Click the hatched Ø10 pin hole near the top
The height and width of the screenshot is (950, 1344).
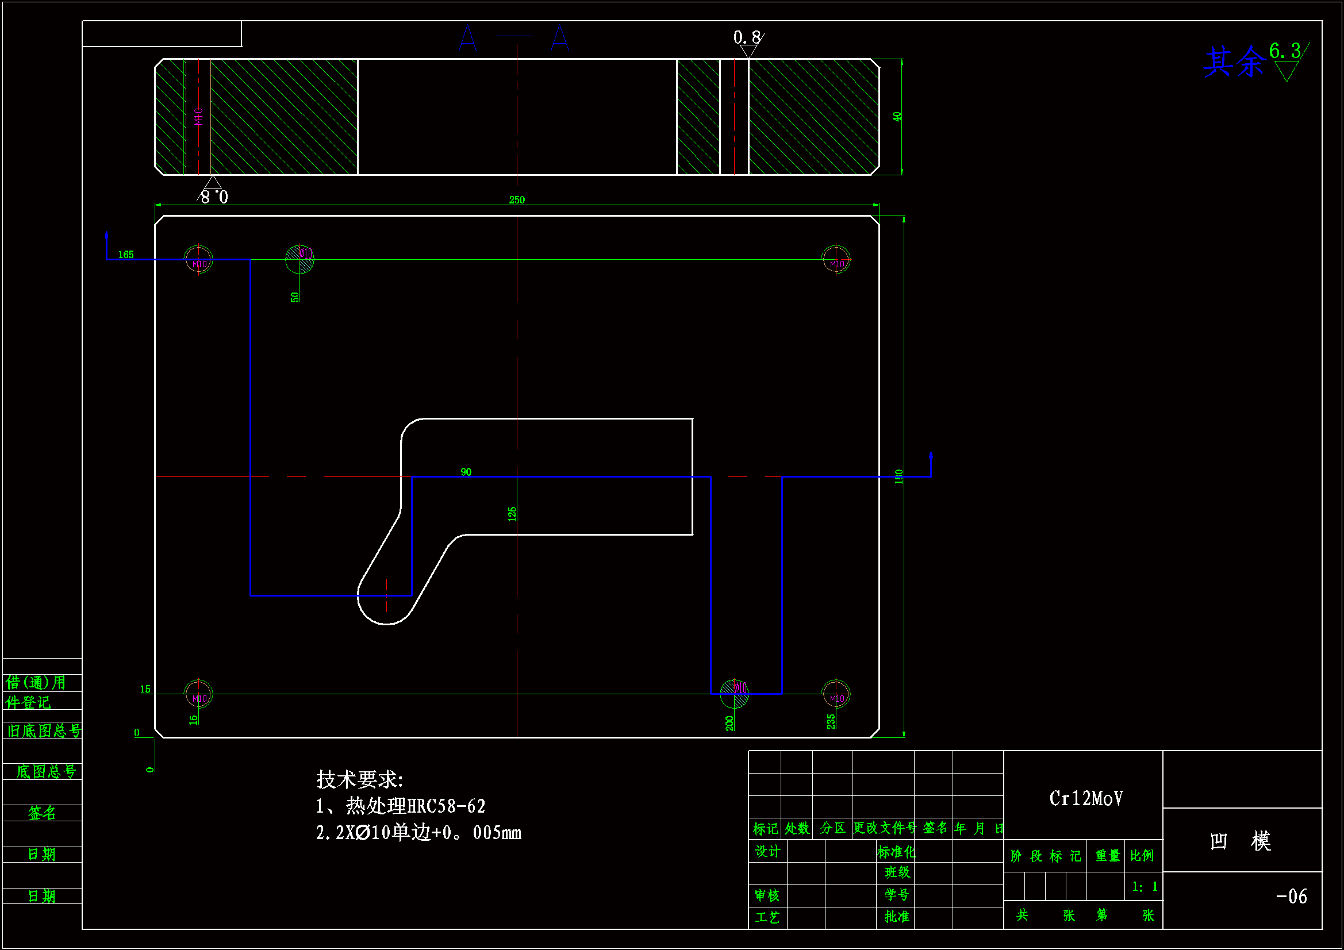coord(299,259)
